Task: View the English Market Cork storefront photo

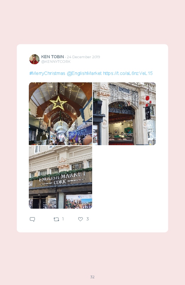Action: 60,177
